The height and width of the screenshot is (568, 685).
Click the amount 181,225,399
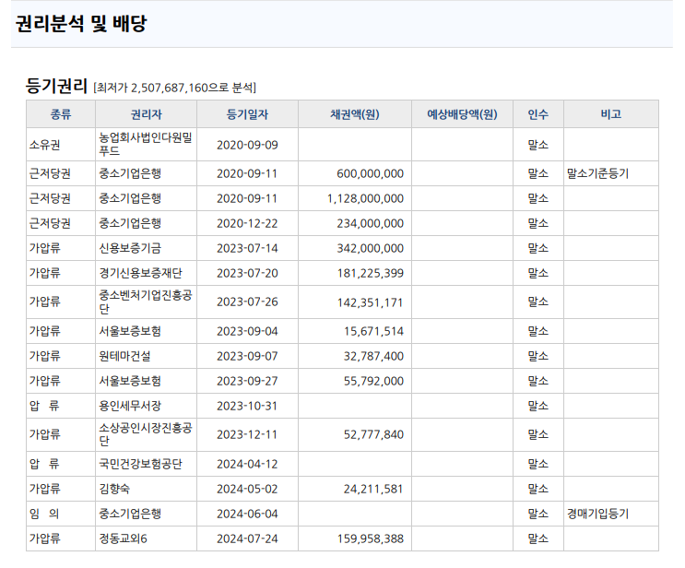pyautogui.click(x=370, y=274)
